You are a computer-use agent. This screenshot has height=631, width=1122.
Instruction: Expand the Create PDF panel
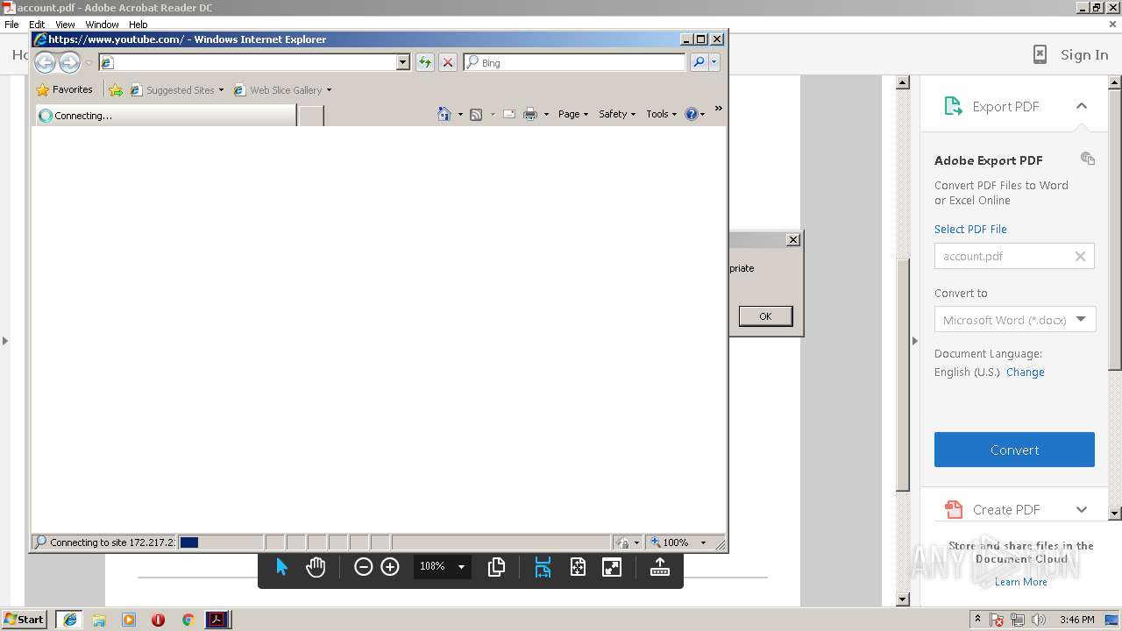click(x=1082, y=509)
